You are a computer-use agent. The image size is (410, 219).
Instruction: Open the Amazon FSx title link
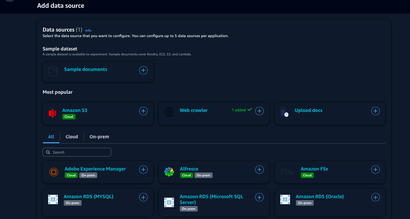coord(314,169)
